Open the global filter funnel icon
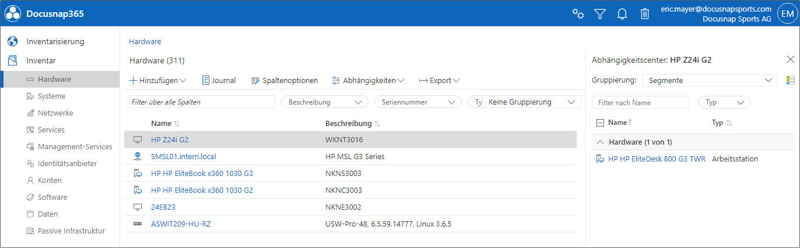The width and height of the screenshot is (800, 248). coord(600,14)
